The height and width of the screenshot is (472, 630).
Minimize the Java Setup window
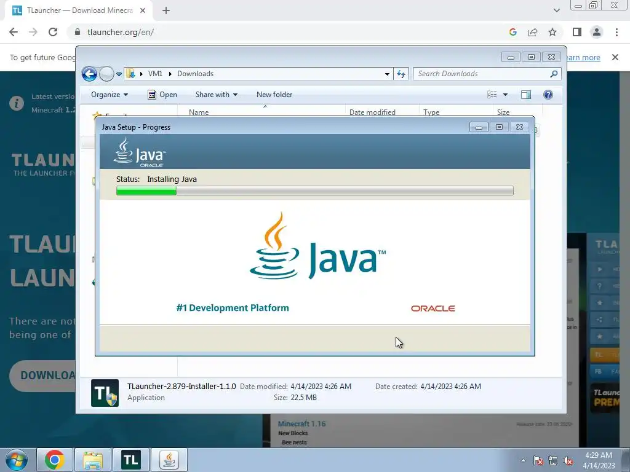pos(479,127)
